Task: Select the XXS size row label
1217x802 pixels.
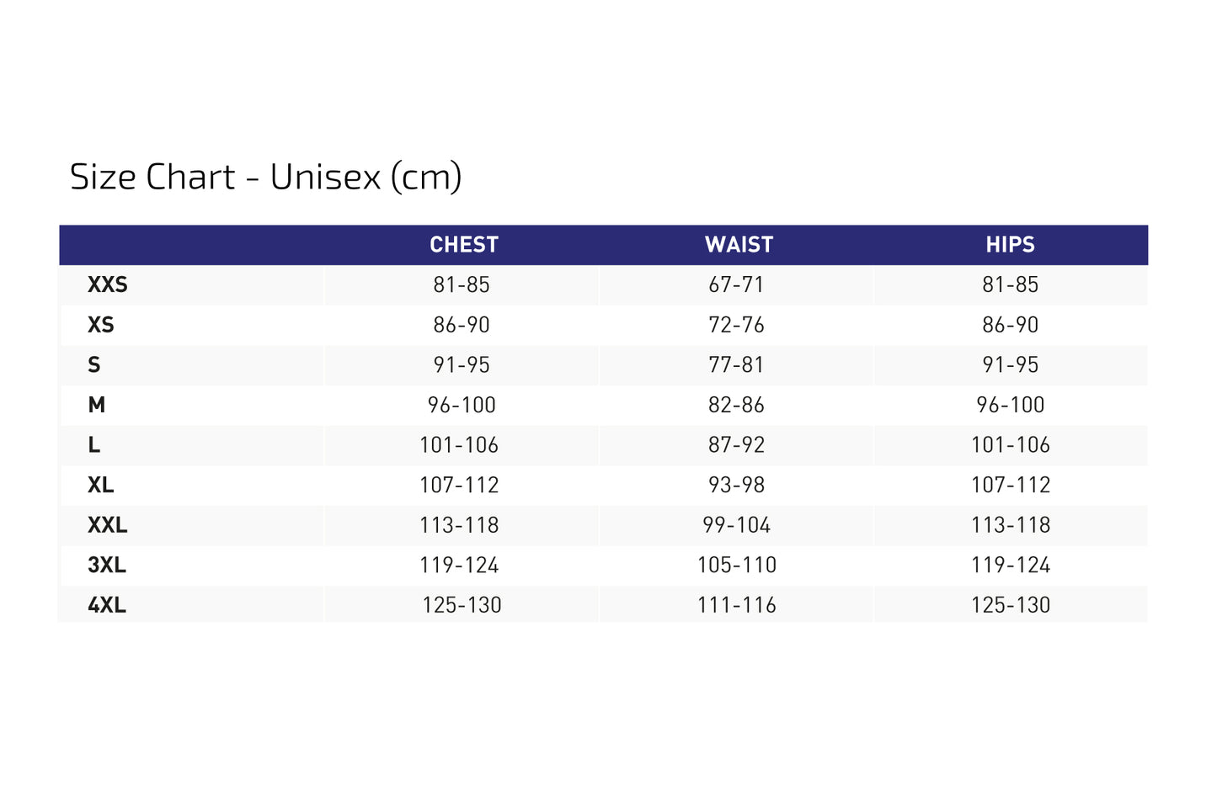Action: pyautogui.click(x=108, y=284)
